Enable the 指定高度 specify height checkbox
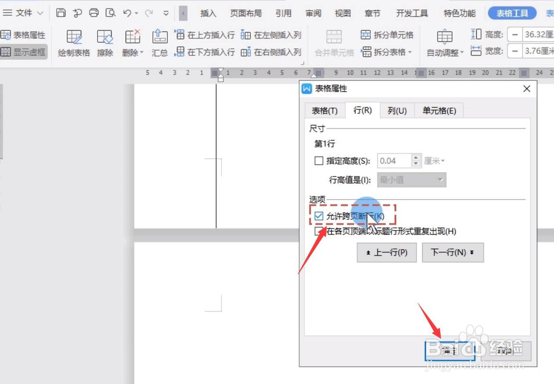The height and width of the screenshot is (384, 554). 319,161
